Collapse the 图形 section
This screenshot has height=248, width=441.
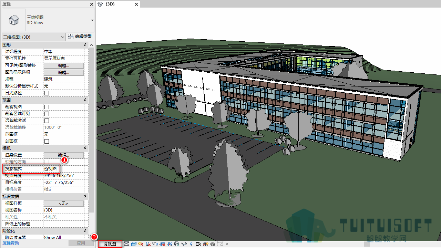pyautogui.click(x=85, y=45)
